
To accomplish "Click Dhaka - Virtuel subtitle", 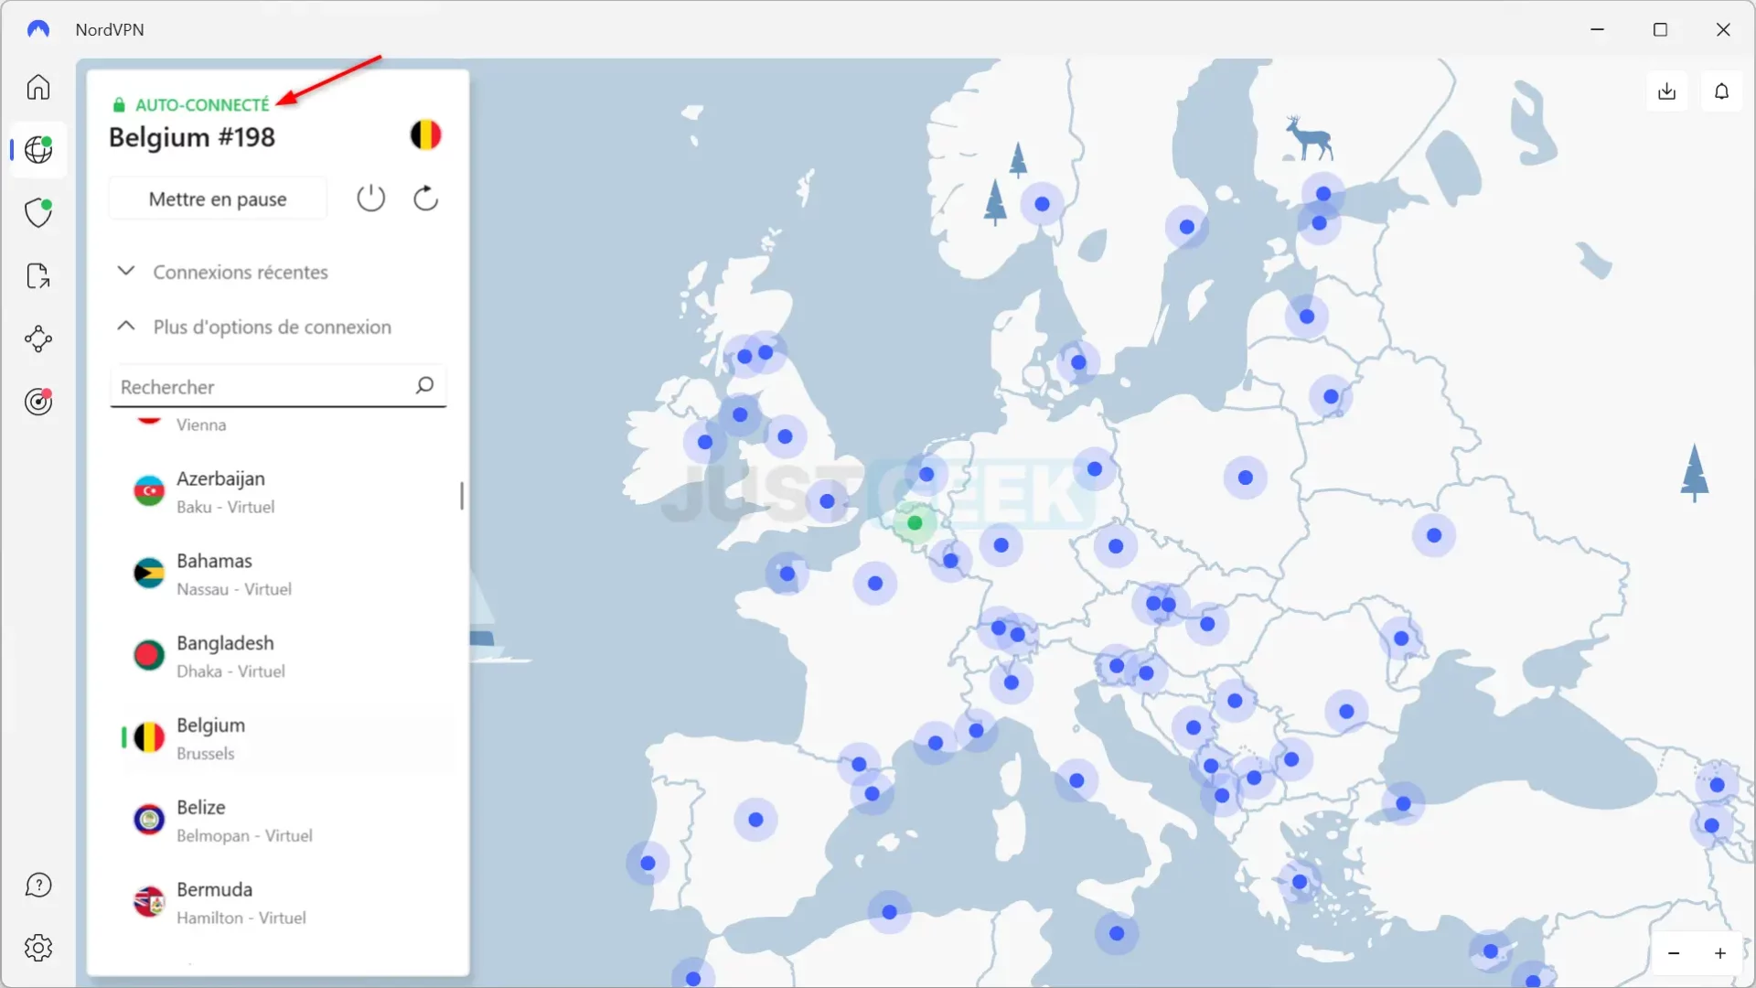I will [230, 671].
